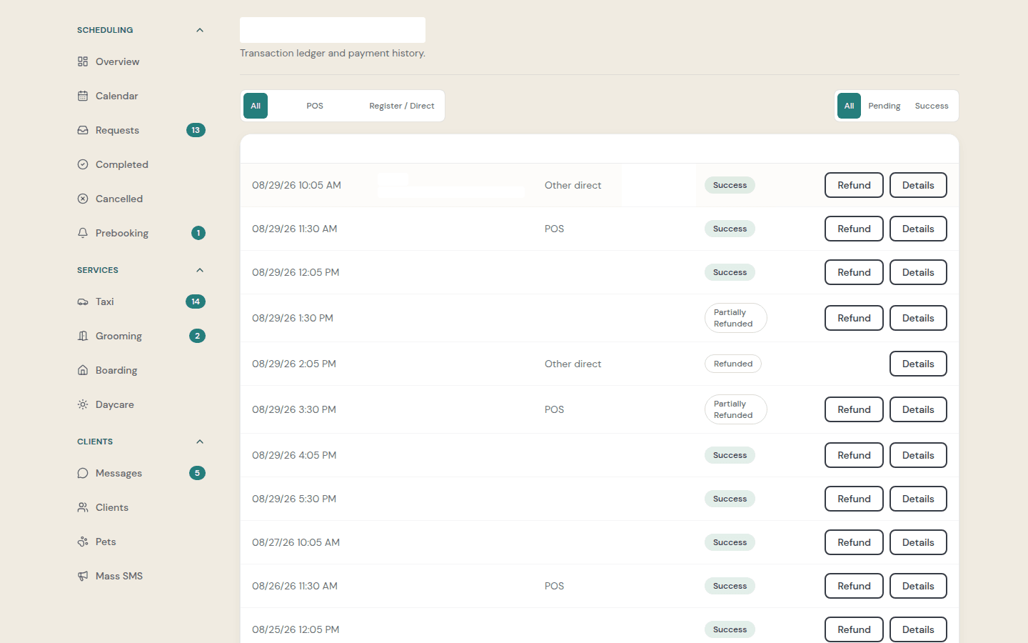Go to Calendar page
The image size is (1028, 643).
[x=117, y=96]
